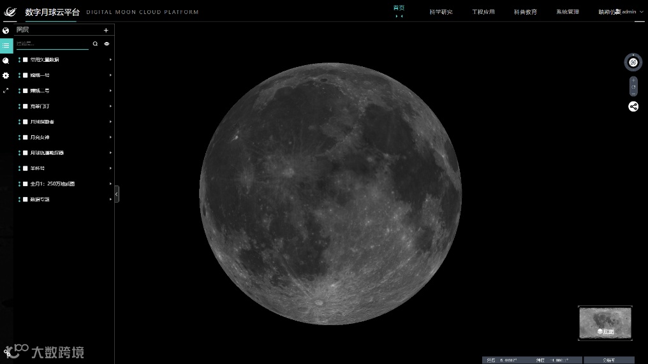648x364 pixels.
Task: Click drag handle of 数据专题 layer
Action: pos(19,199)
